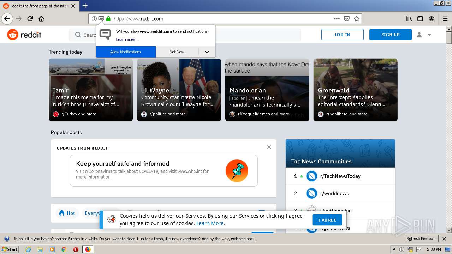The image size is (452, 254).
Task: Visit r/Turkey and more link
Action: (x=79, y=114)
